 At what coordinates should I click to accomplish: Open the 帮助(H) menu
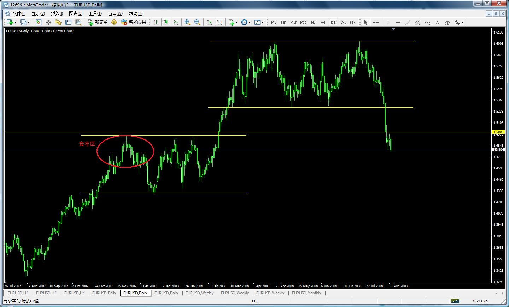click(135, 13)
